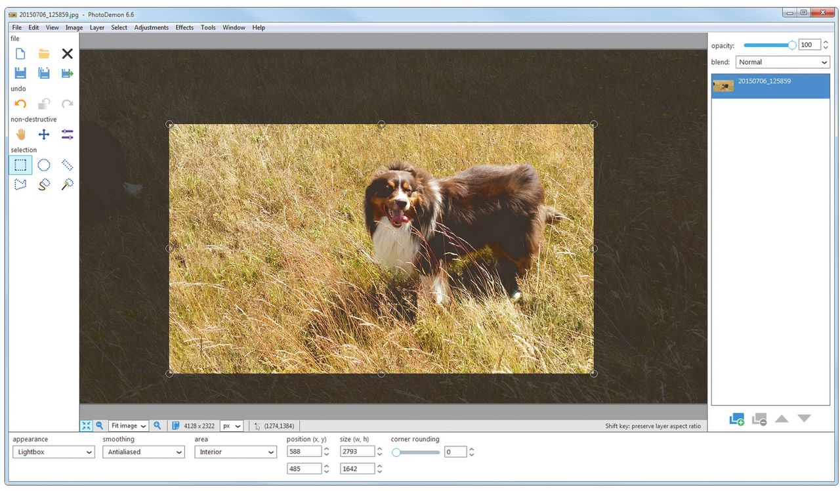Undo the last action with the orange arrow
This screenshot has height=491, width=840.
click(20, 104)
